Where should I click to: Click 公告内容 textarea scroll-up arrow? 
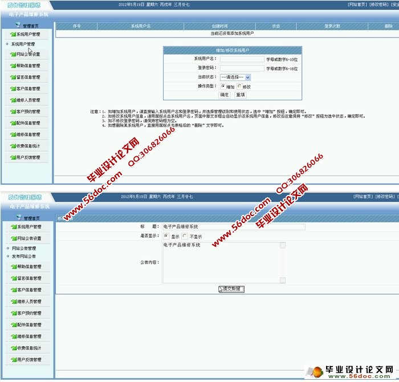(283, 245)
